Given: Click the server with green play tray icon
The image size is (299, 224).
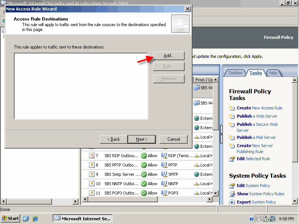Looking at the screenshot, I should click(266, 219).
